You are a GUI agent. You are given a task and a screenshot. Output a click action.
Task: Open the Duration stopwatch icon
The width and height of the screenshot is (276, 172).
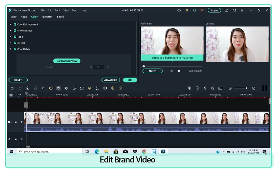[74, 88]
